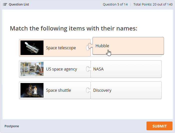This screenshot has width=175, height=133.
Task: Select the launch facility photo thumbnail
Action: pyautogui.click(x=32, y=69)
